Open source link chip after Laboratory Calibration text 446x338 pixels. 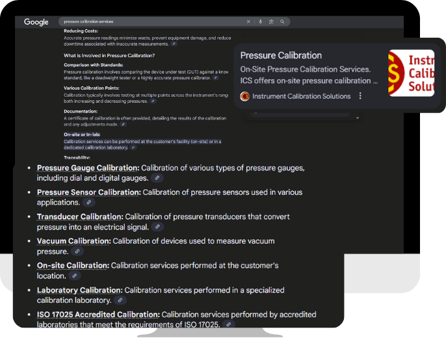pos(120,300)
